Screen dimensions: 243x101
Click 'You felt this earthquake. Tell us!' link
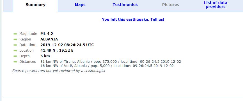[133, 20]
